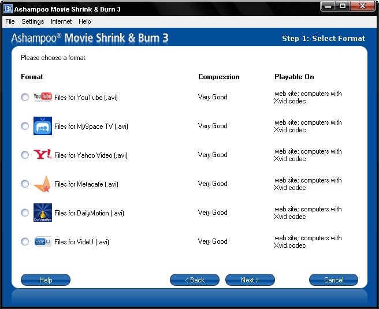Select the Files for Yahoo Video radio button
The image size is (379, 309).
coord(25,155)
